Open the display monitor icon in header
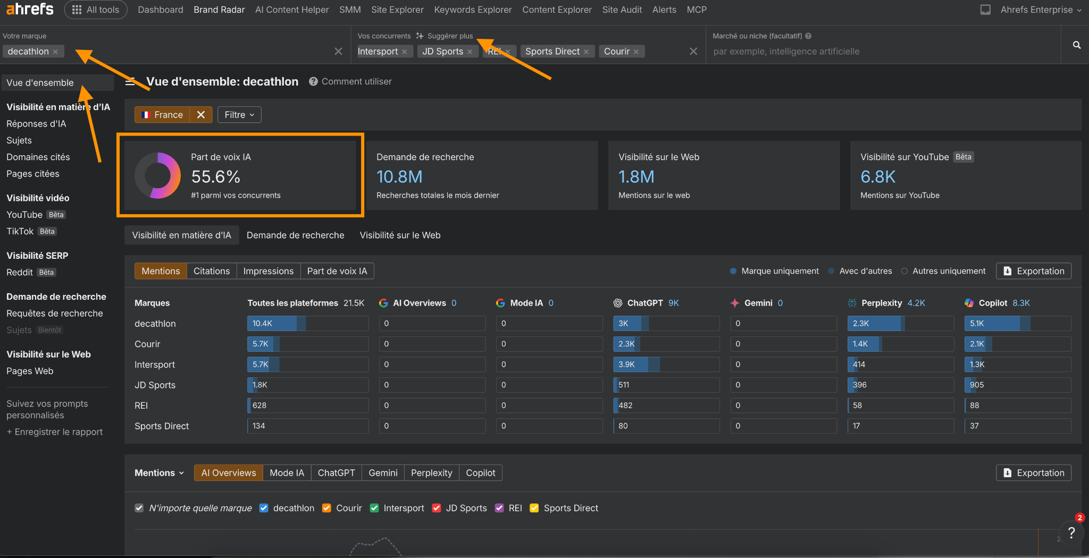 985,10
